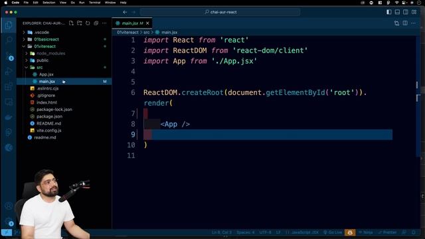The image size is (425, 239).
Task: Toggle the secondary side bar
Action: click(x=406, y=12)
